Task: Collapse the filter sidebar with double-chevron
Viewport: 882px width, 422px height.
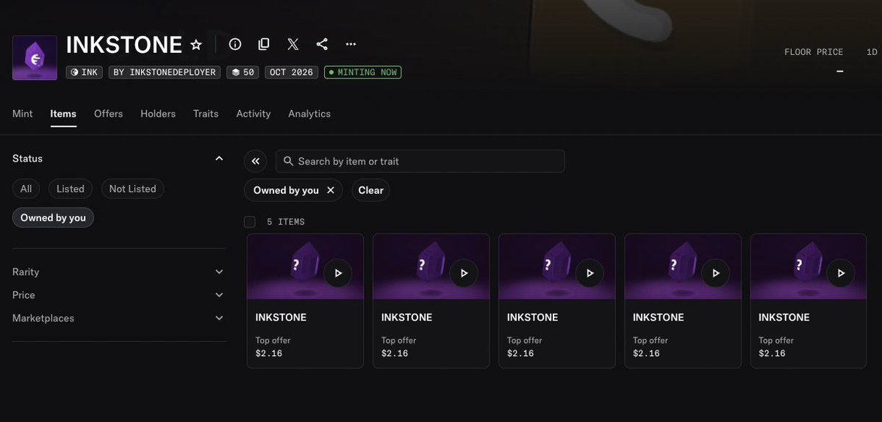Action: click(x=255, y=161)
